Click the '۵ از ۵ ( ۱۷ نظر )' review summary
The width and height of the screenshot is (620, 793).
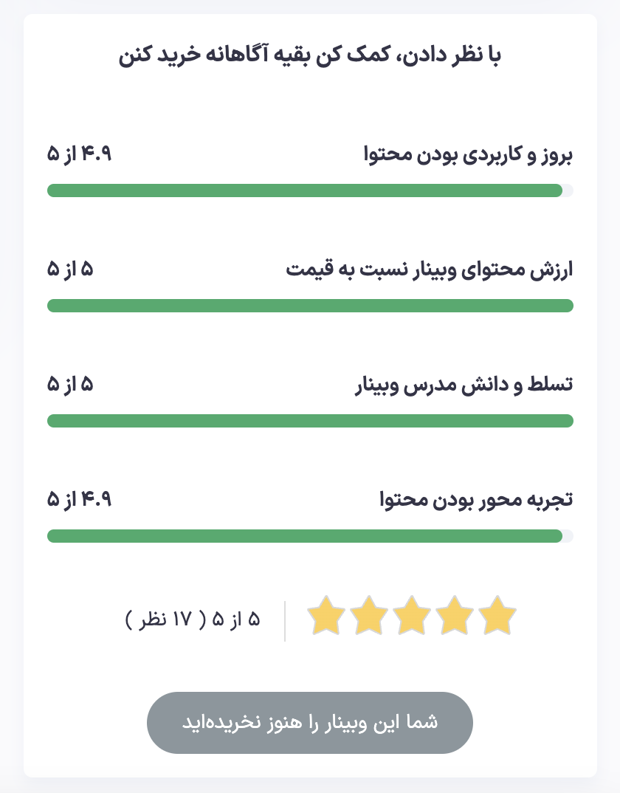pyautogui.click(x=193, y=619)
